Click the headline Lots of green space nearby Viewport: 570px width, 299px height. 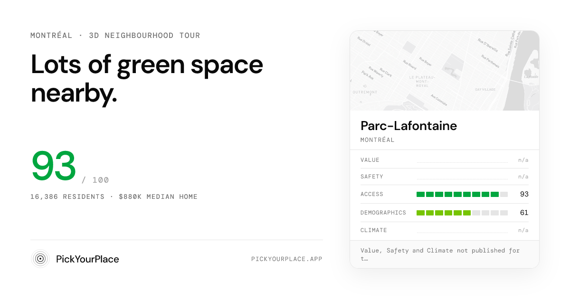tap(147, 79)
